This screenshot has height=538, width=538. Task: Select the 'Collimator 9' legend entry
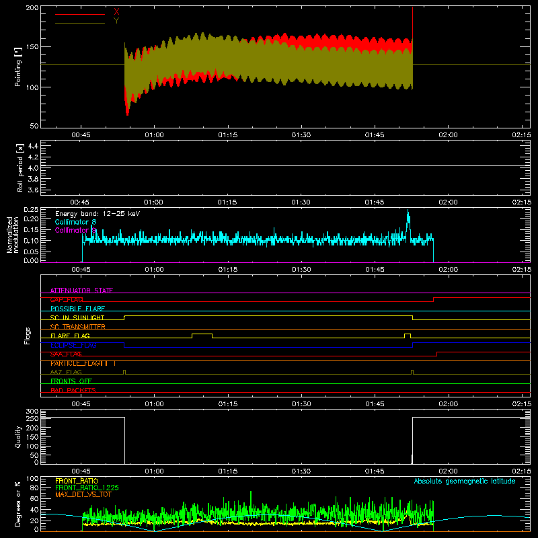[x=75, y=230]
